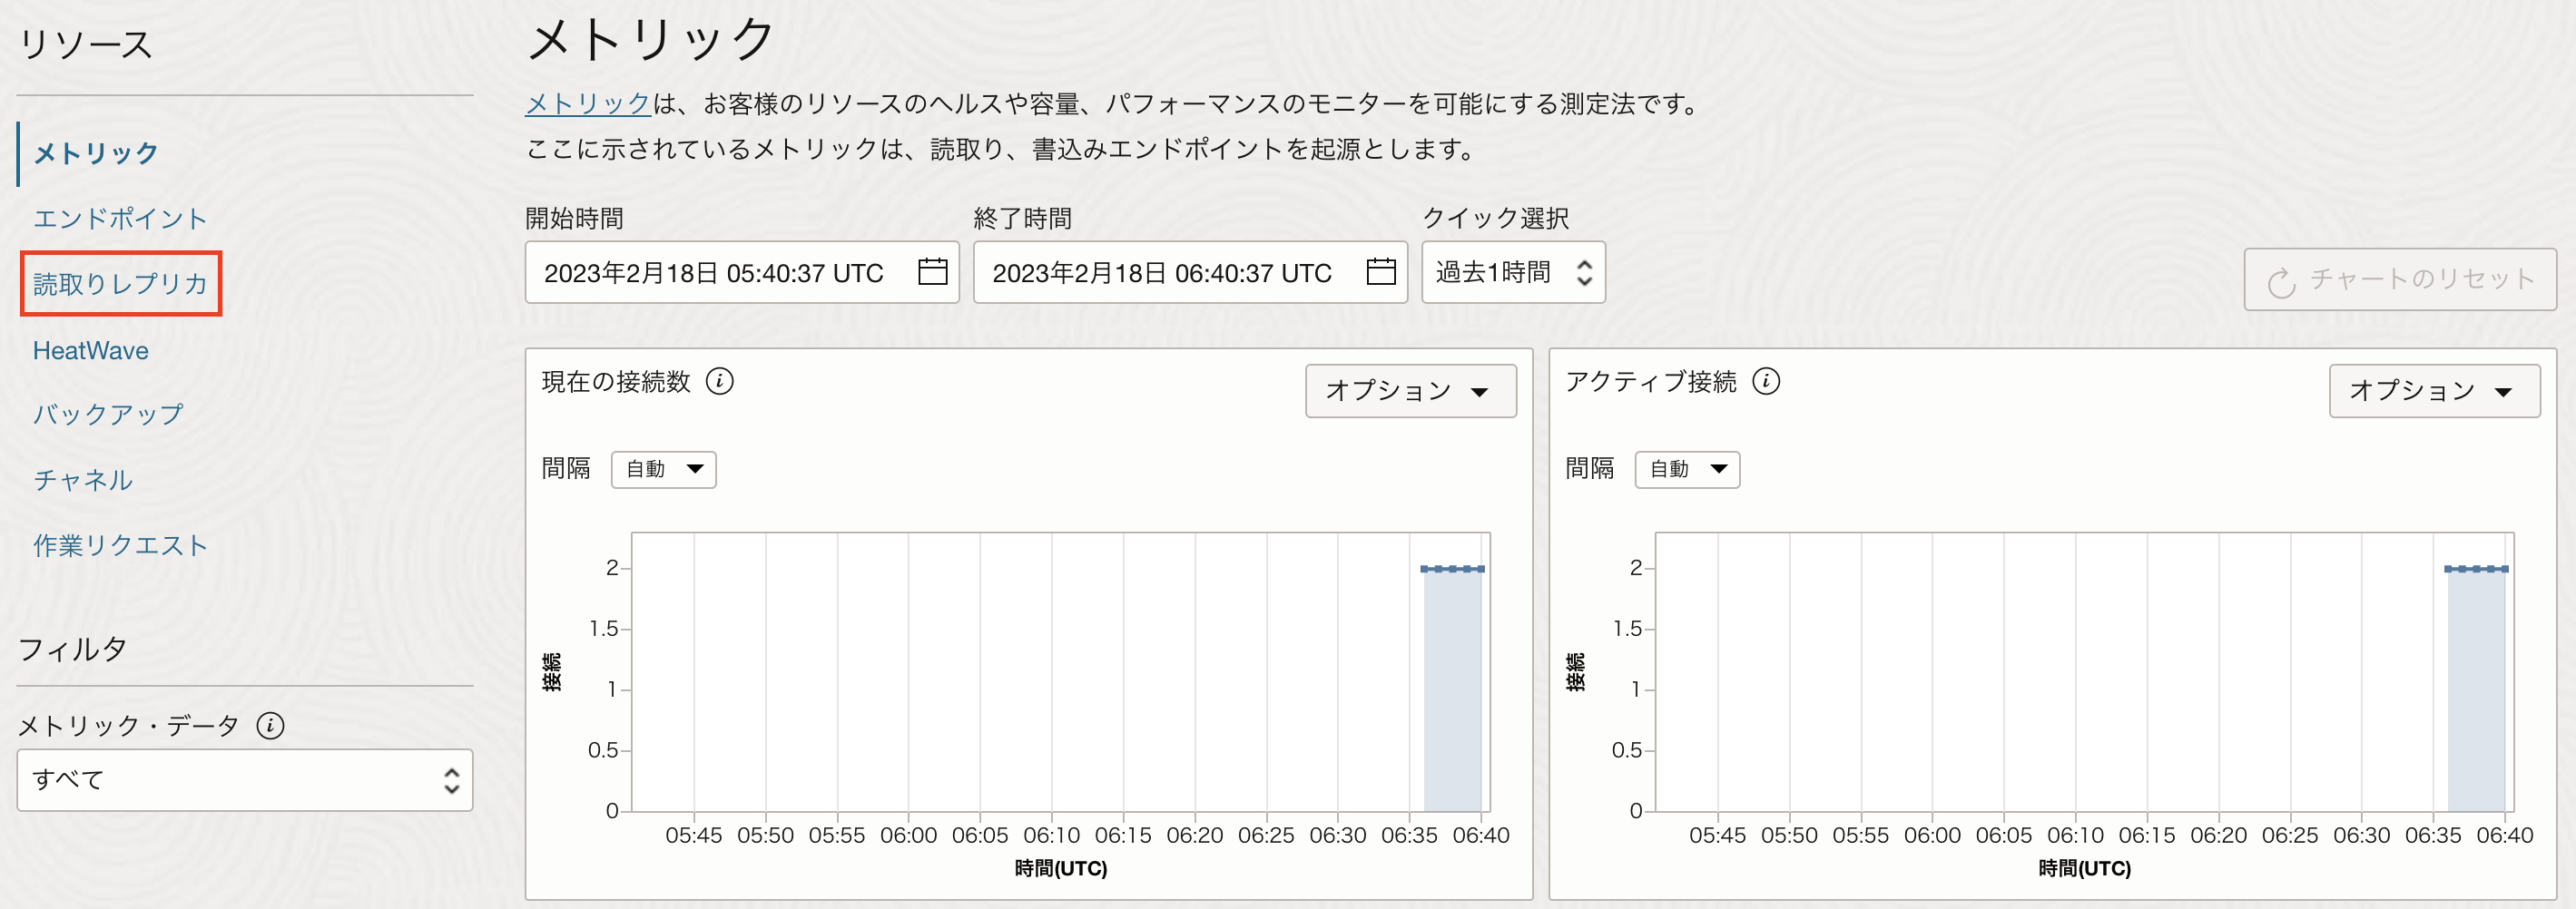Open the クイック選択 過去1時間 dropdown
2576x909 pixels.
tap(1512, 272)
